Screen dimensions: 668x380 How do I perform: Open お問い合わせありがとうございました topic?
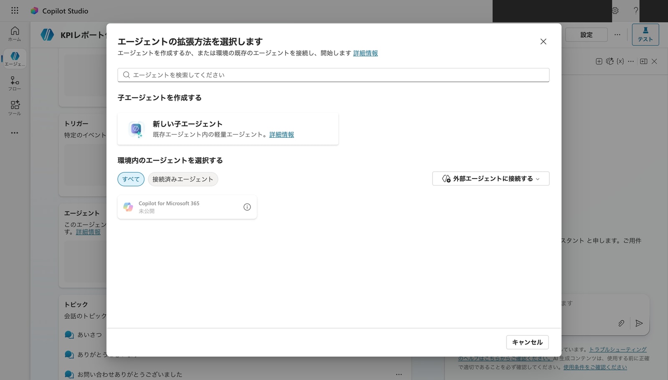pos(129,374)
